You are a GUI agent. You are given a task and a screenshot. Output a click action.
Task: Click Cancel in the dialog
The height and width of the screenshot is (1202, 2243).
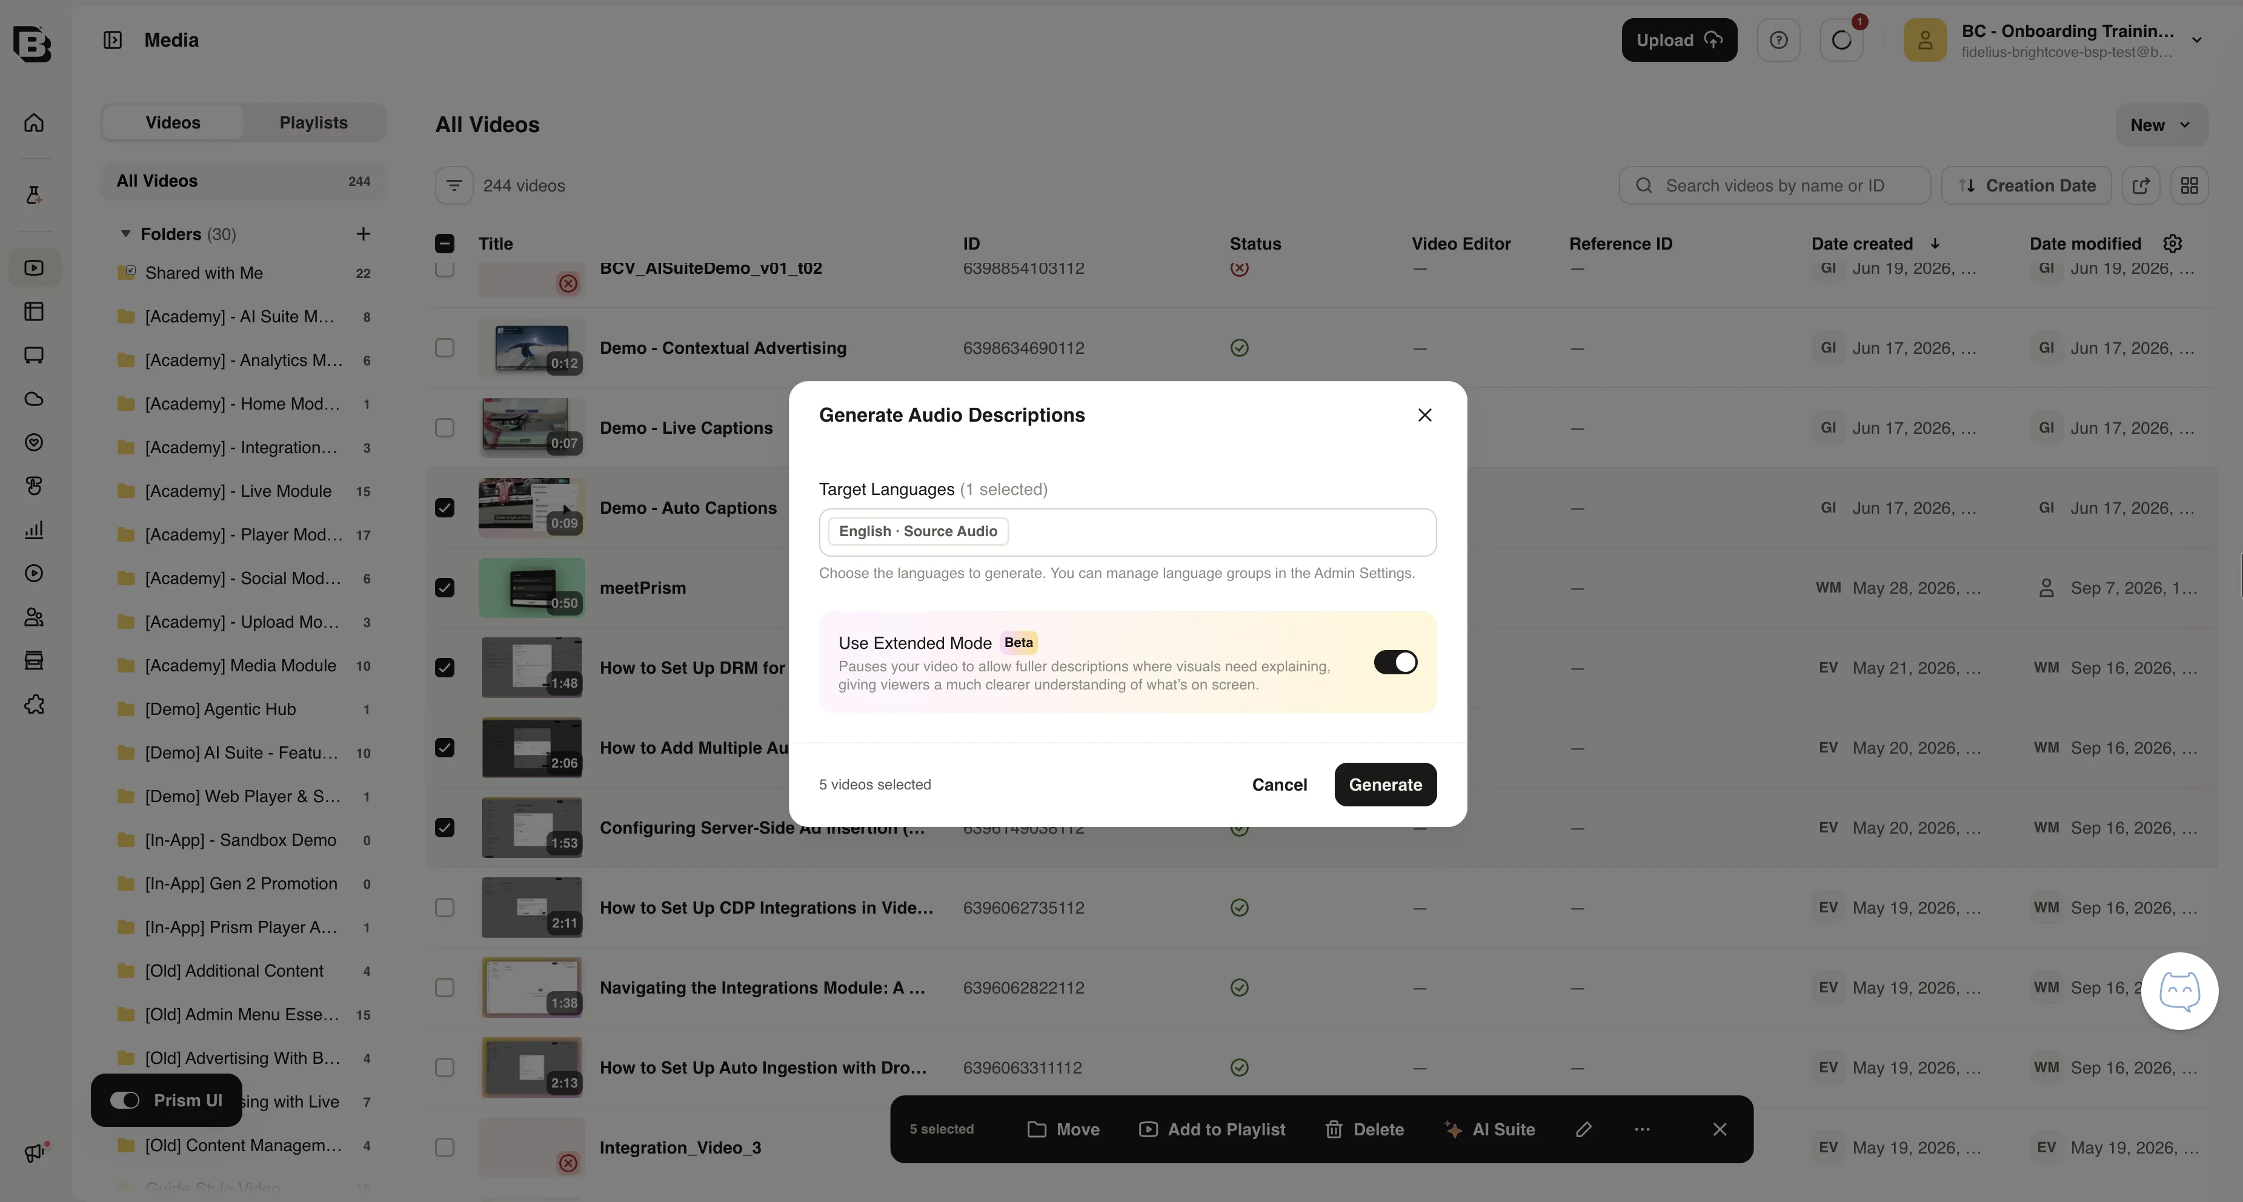point(1279,784)
